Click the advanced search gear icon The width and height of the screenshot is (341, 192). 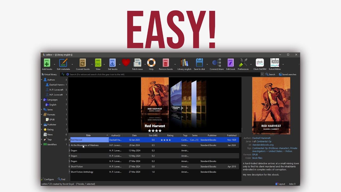point(68,74)
